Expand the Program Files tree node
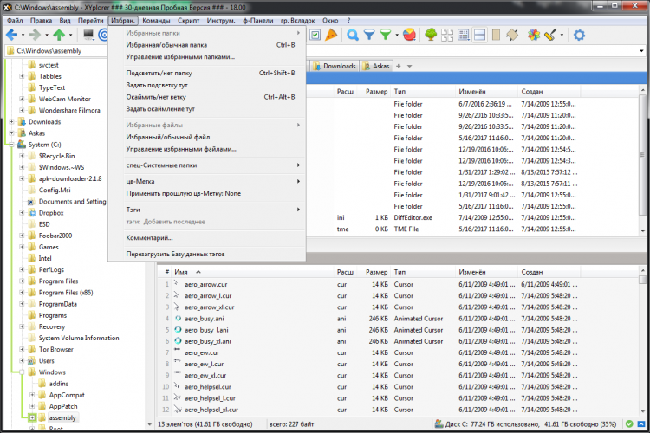Image resolution: width=650 pixels, height=433 pixels. [22, 281]
